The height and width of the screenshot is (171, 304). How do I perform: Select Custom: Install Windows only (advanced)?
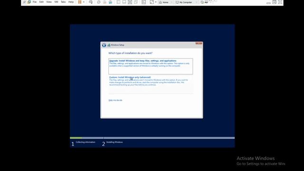click(x=151, y=84)
